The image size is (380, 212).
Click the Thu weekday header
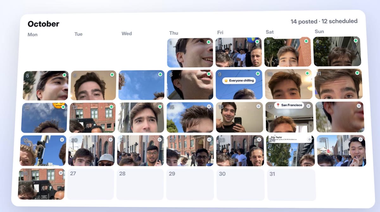tap(174, 33)
